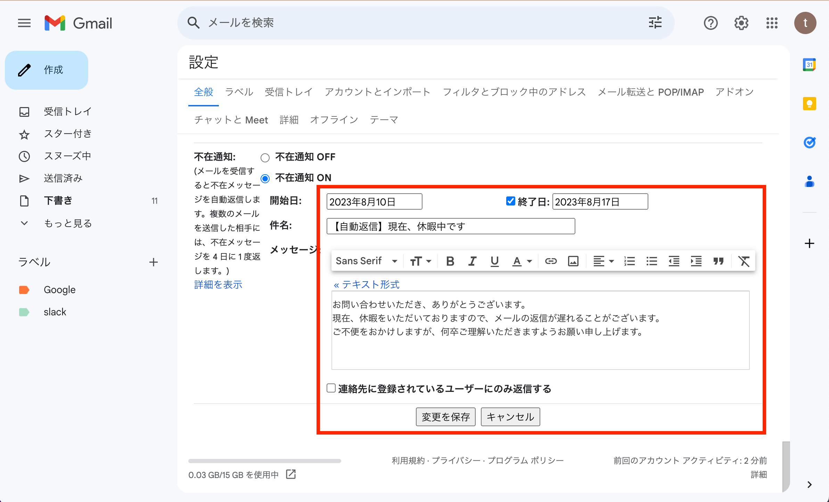This screenshot has height=502, width=829.
Task: Switch to オフライン tab
Action: click(x=334, y=120)
